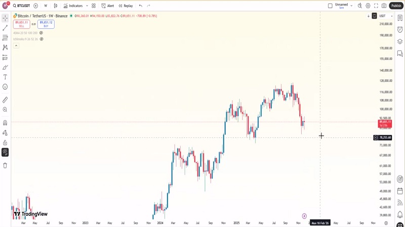This screenshot has width=405, height=227.
Task: Open chart settings gear icon
Action: pos(368,6)
